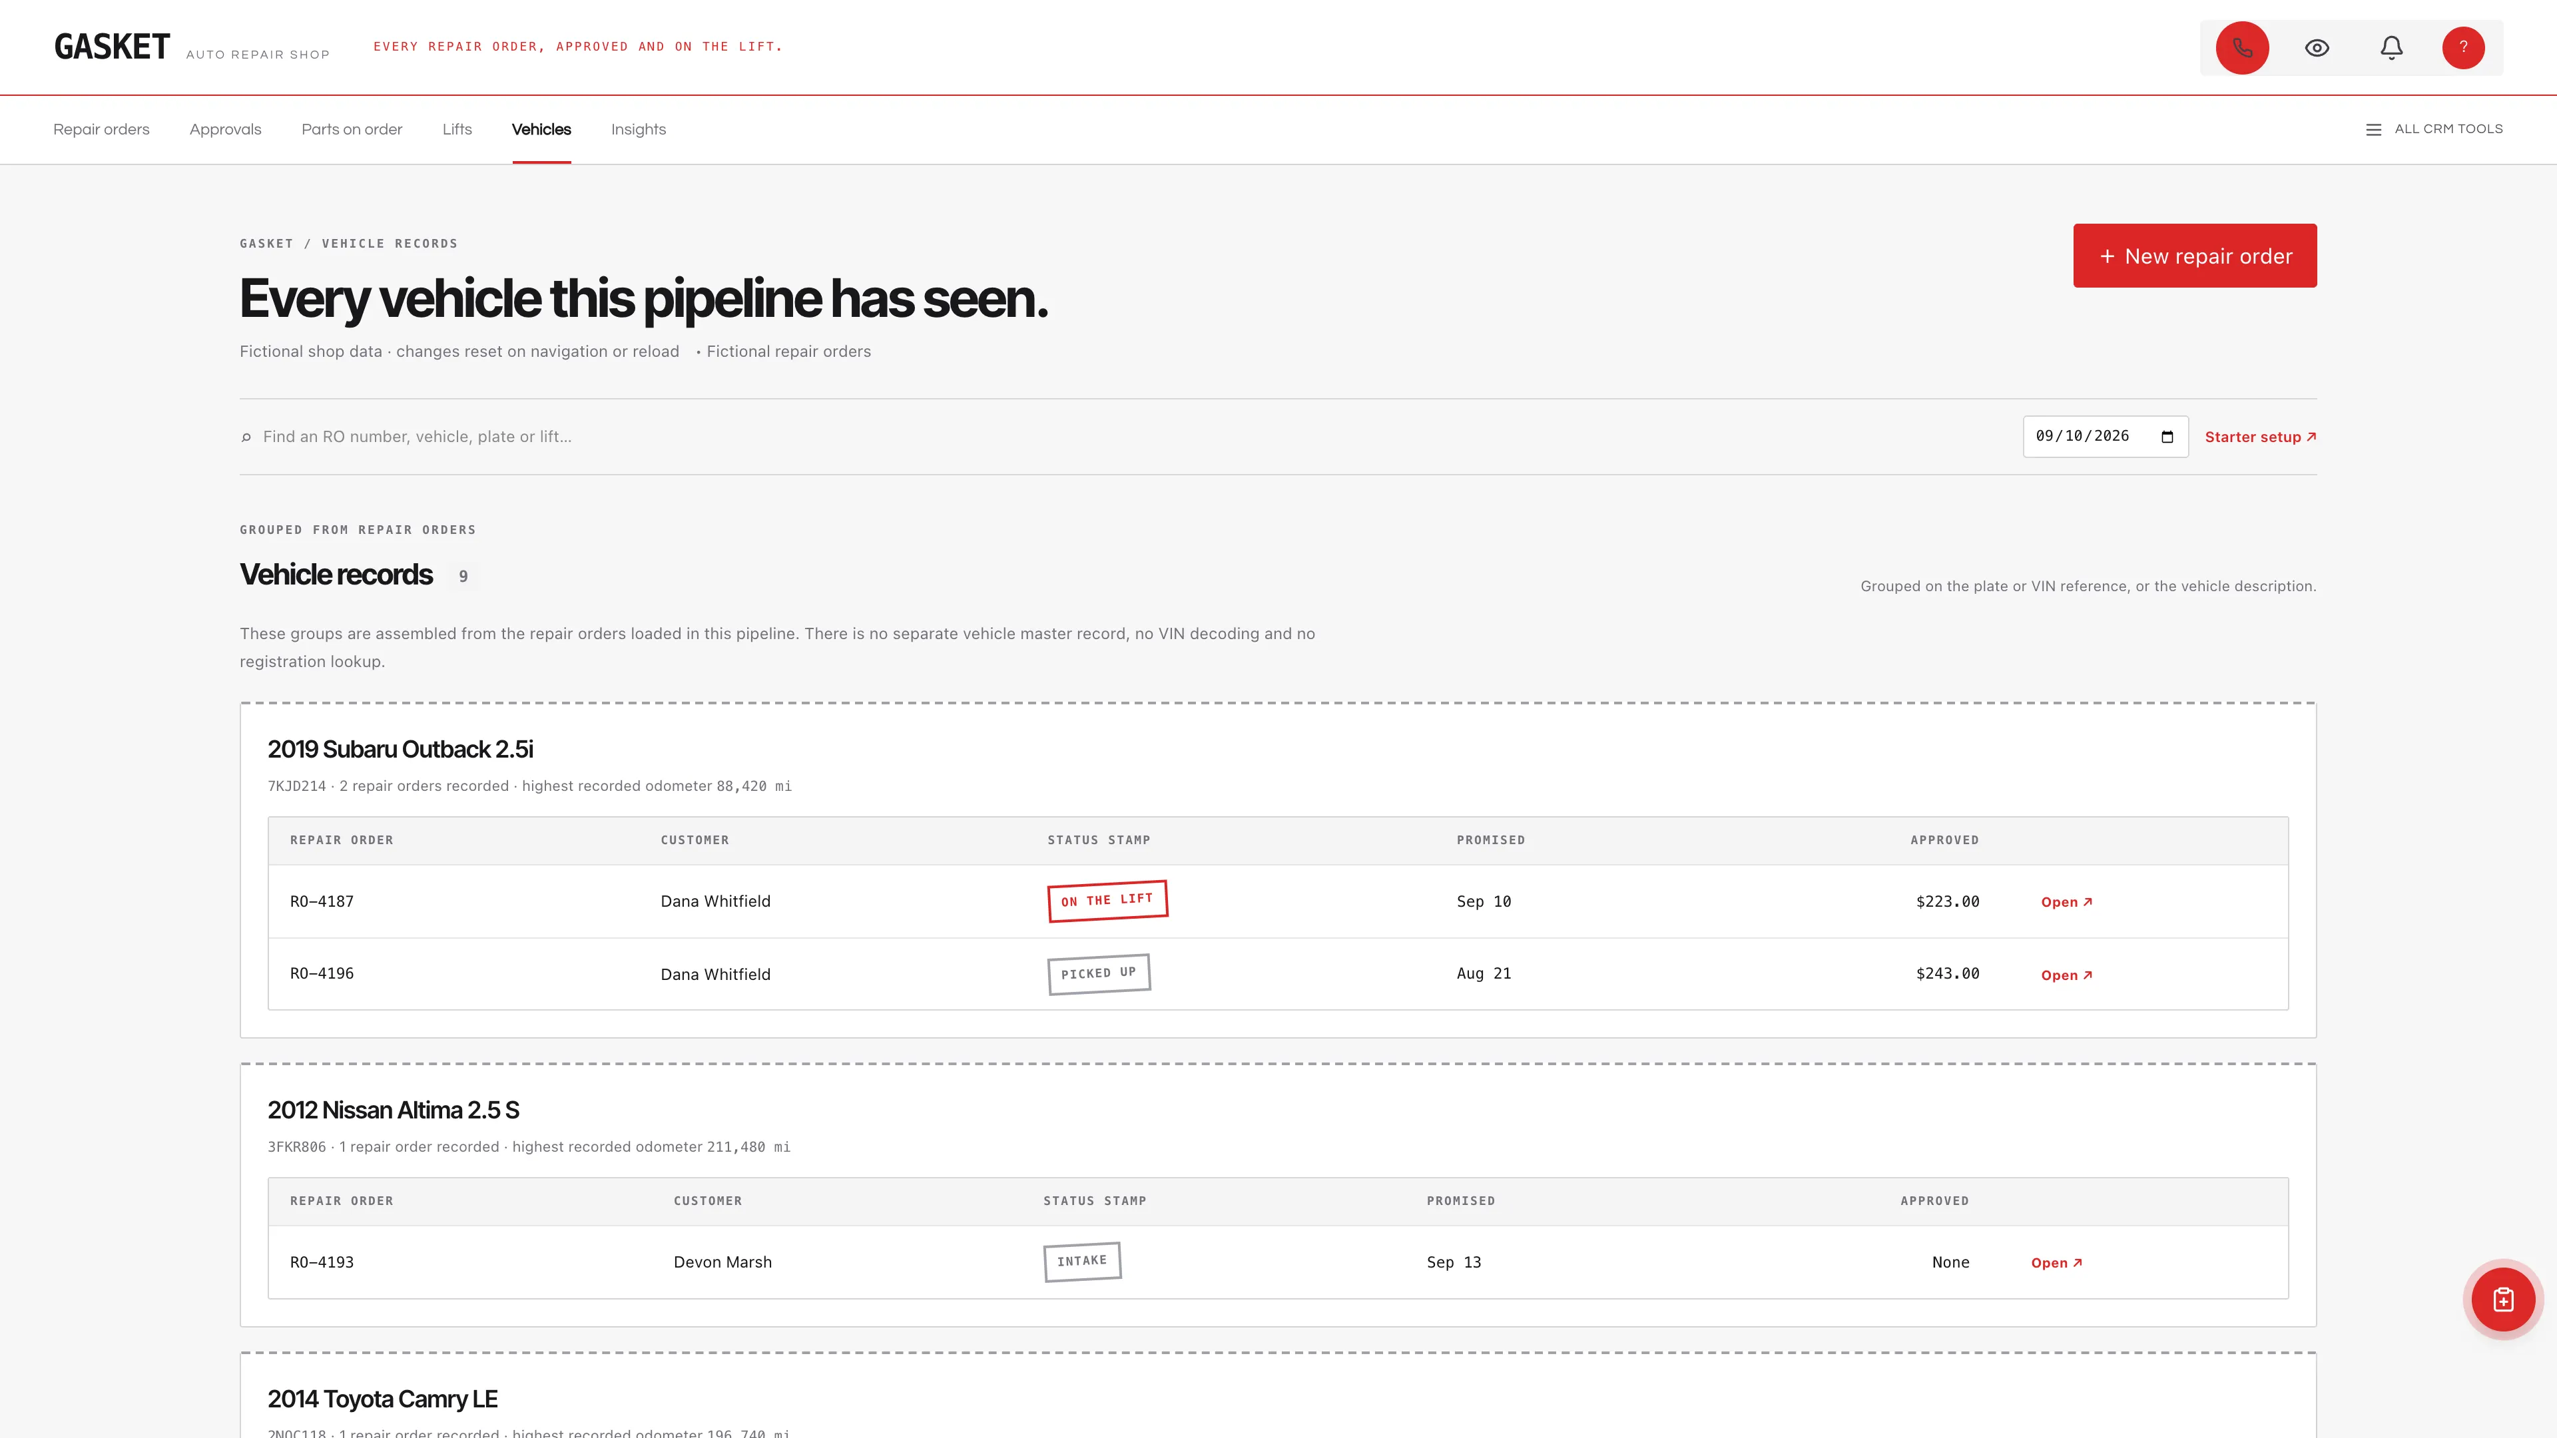The height and width of the screenshot is (1438, 2557).
Task: Select the 2019 Subaru Outback 2.5i heading
Action: coord(400,749)
